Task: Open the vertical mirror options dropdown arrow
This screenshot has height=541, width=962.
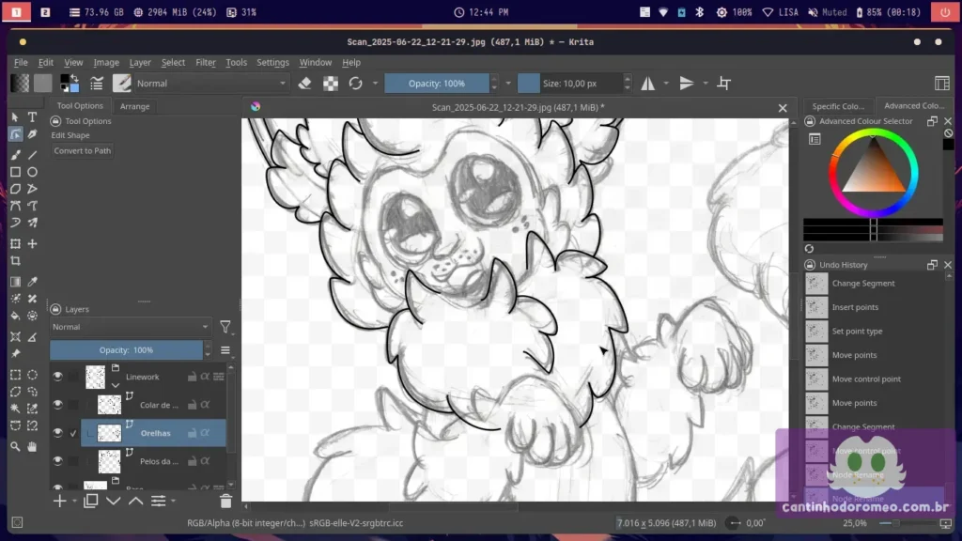Action: (x=706, y=84)
